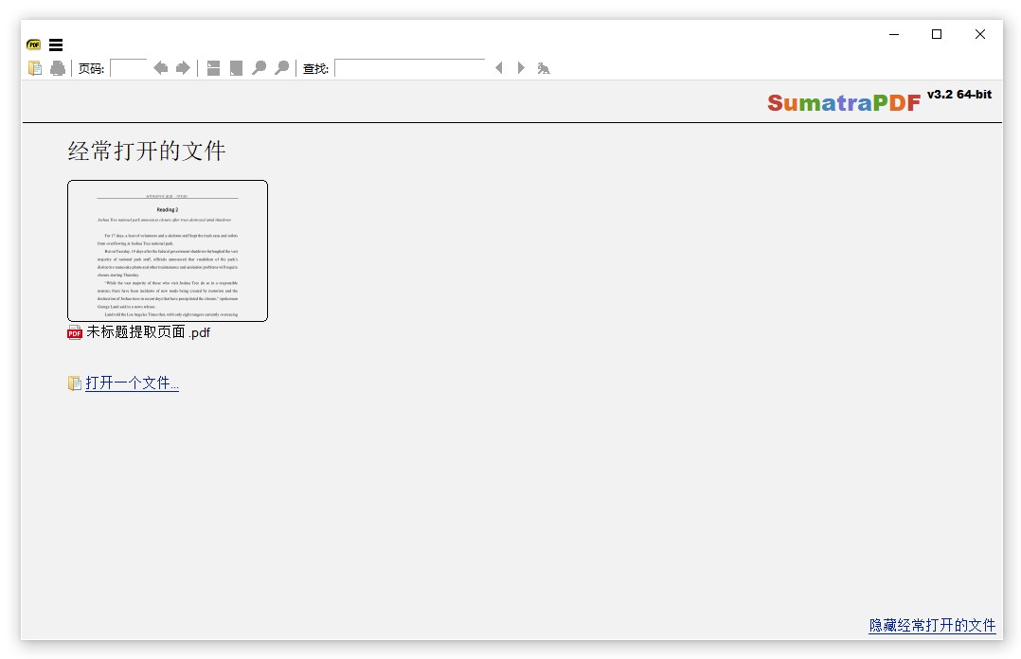Open the recent PDF thumbnail preview
This screenshot has height=659, width=1021.
168,251
